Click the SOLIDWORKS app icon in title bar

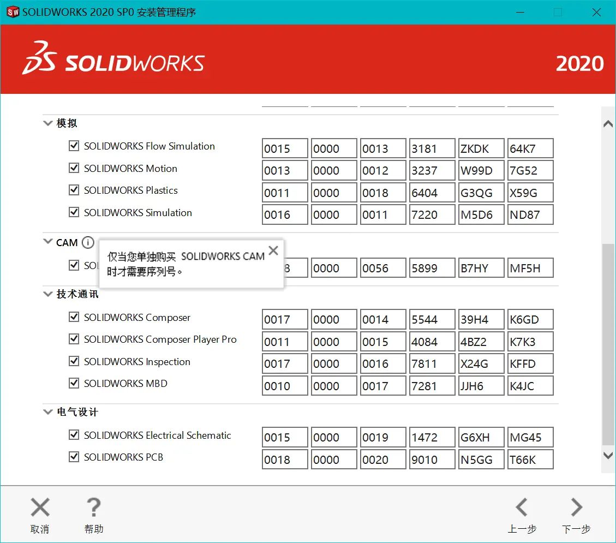(x=13, y=12)
